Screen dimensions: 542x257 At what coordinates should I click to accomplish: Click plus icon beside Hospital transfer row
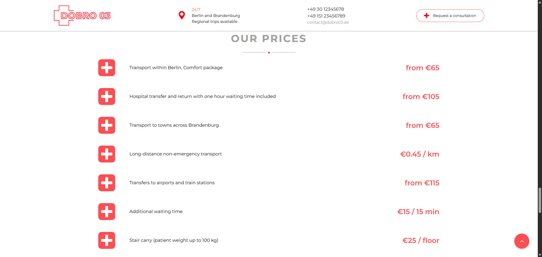click(x=107, y=96)
